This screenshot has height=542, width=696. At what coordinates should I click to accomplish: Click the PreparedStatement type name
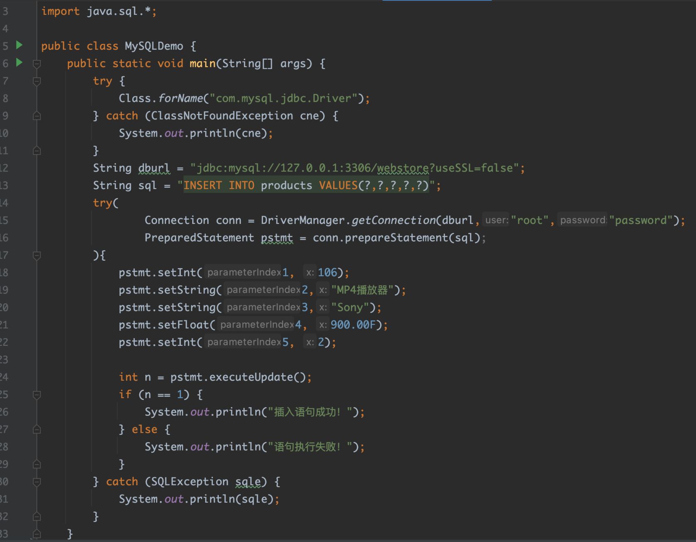199,237
